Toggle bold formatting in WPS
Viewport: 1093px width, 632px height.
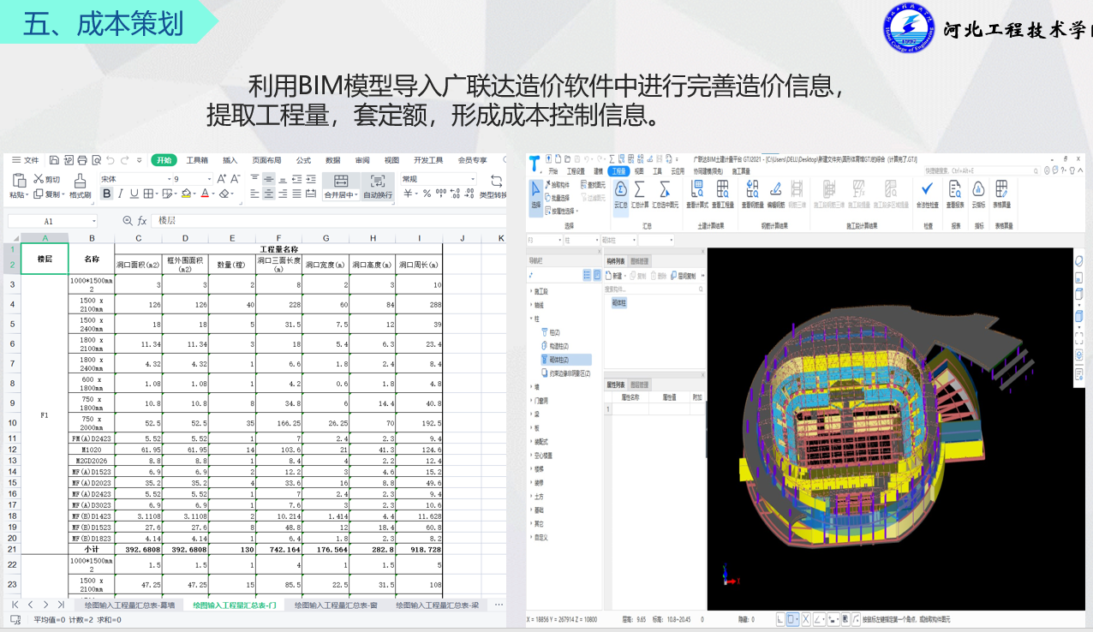[107, 194]
